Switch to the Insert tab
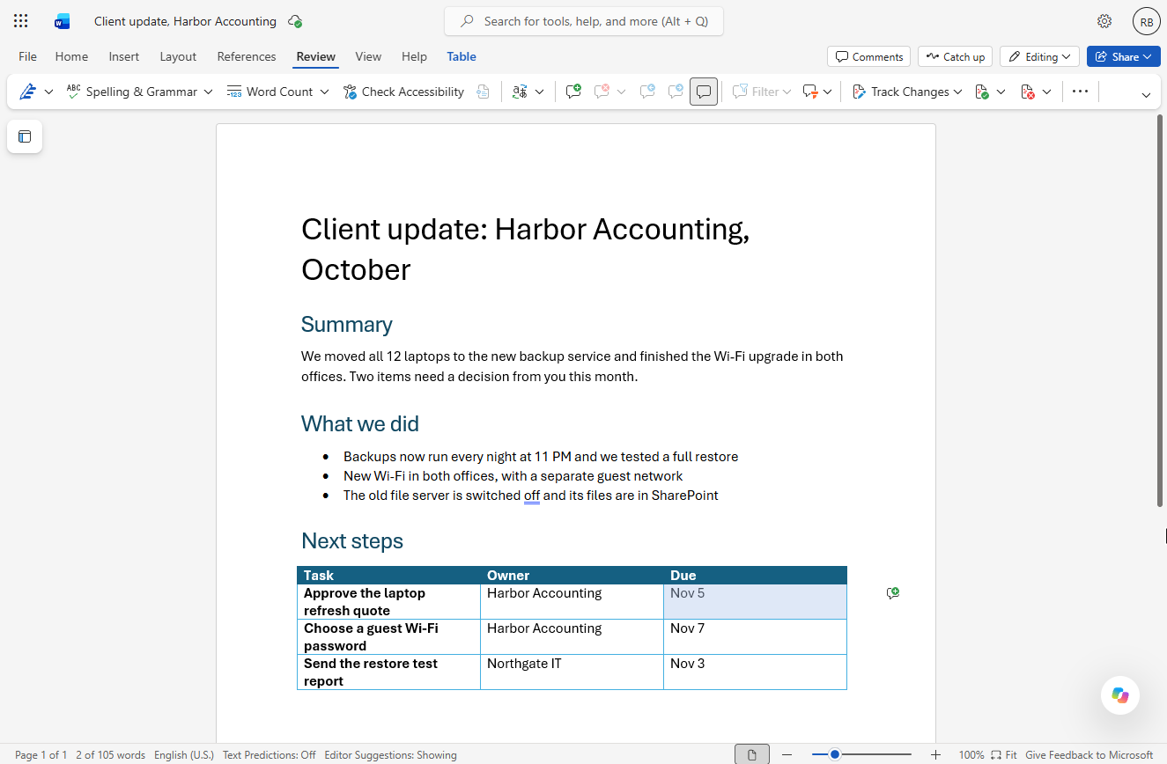Image resolution: width=1167 pixels, height=764 pixels. tap(124, 56)
